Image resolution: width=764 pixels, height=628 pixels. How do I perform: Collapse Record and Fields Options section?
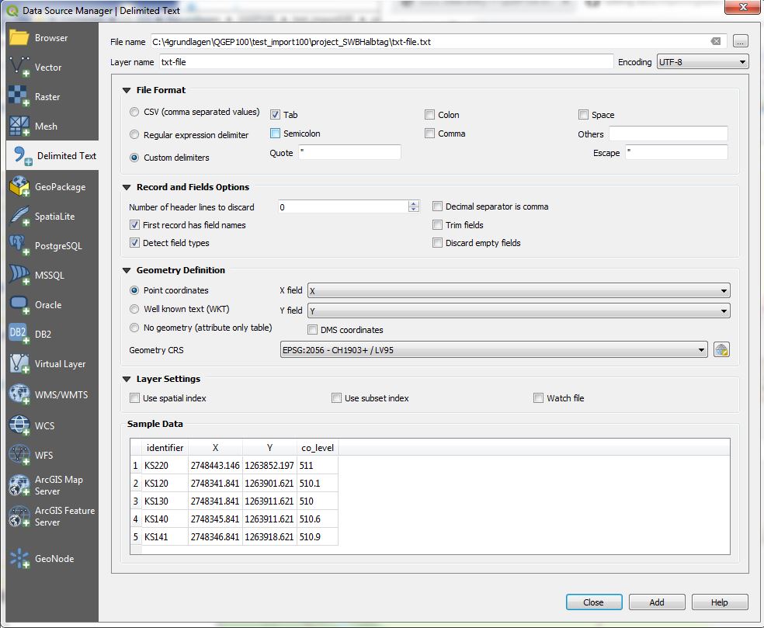tap(127, 187)
